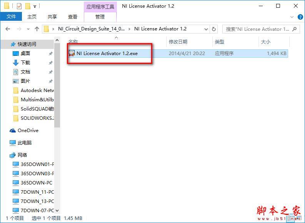Expand the address bar history dropdown

tap(206, 29)
